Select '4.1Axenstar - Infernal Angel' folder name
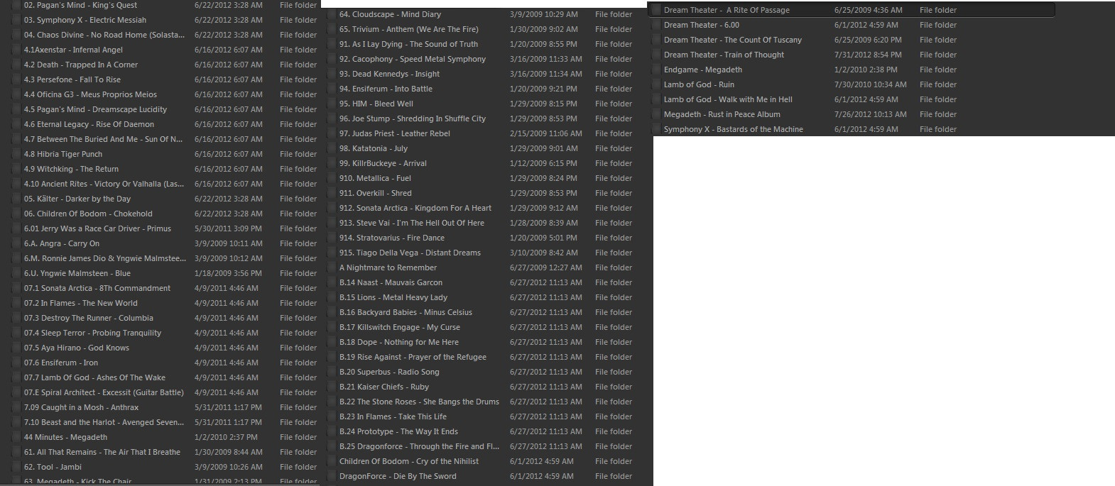This screenshot has width=1115, height=486. (x=73, y=50)
